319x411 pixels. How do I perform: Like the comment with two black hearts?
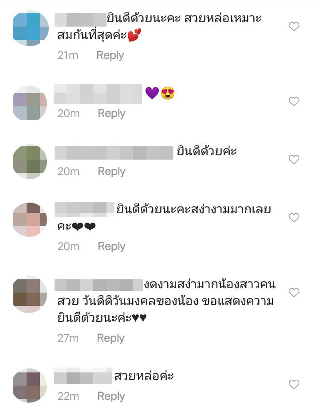294,217
